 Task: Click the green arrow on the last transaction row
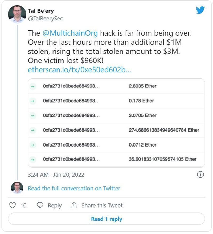click(32, 159)
